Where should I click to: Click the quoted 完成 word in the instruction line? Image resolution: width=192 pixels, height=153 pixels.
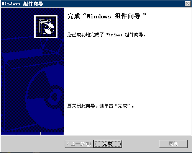pyautogui.click(x=122, y=106)
